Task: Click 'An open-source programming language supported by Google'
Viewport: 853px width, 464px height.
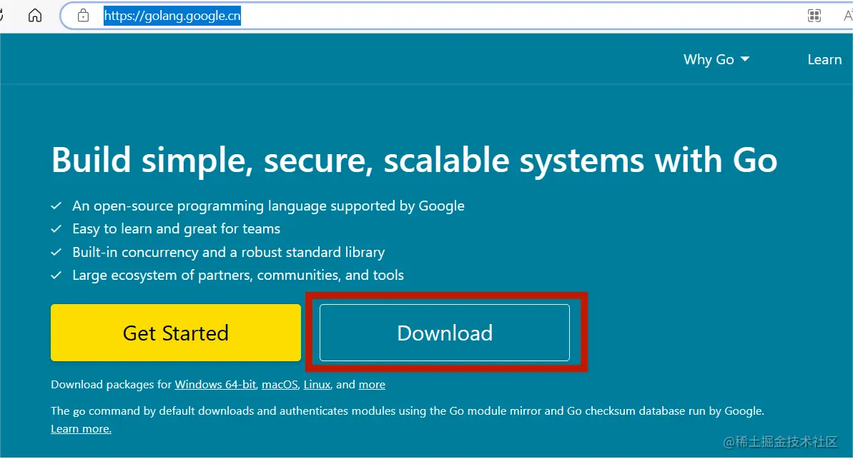Action: [268, 206]
